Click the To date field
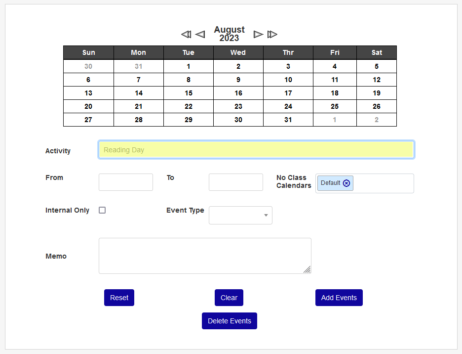Screen dimensions: 462x354 [x=235, y=182]
